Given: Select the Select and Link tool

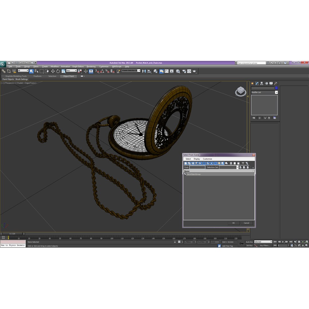Looking at the screenshot, I should (3, 71).
